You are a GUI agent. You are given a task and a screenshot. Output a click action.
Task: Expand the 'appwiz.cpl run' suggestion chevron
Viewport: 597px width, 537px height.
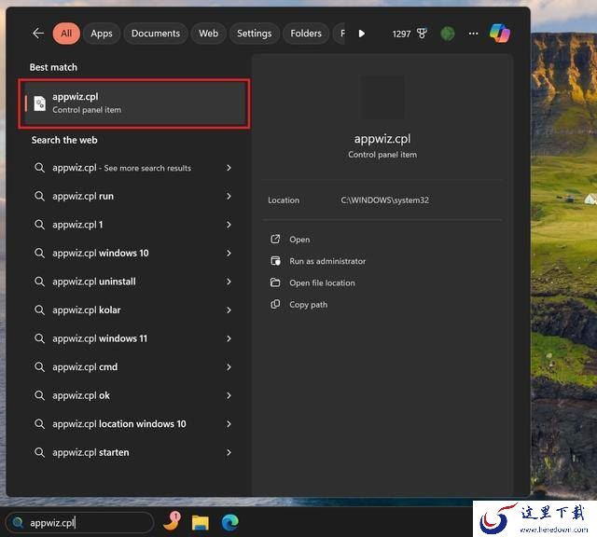[x=229, y=197]
